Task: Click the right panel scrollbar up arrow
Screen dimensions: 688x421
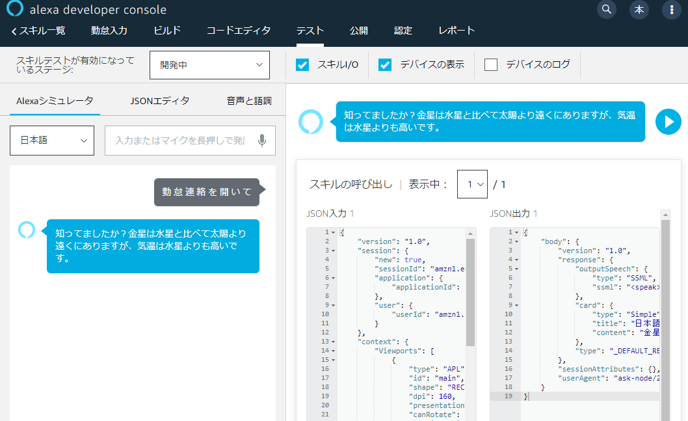Action: point(665,215)
